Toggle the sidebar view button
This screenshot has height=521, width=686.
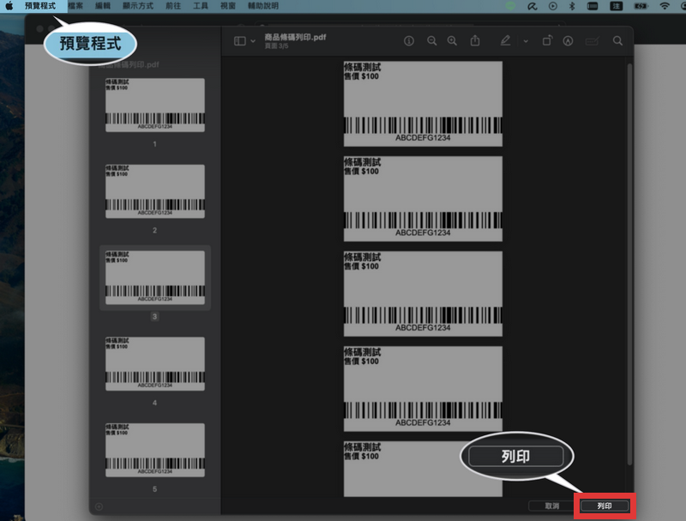coord(240,41)
